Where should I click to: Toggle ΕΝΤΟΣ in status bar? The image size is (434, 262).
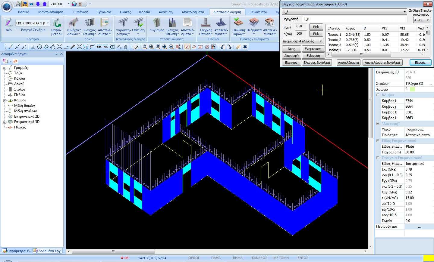tap(303, 258)
